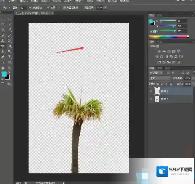The width and height of the screenshot is (195, 184).
Task: Toggle lock transparent pixels
Action: 157,84
